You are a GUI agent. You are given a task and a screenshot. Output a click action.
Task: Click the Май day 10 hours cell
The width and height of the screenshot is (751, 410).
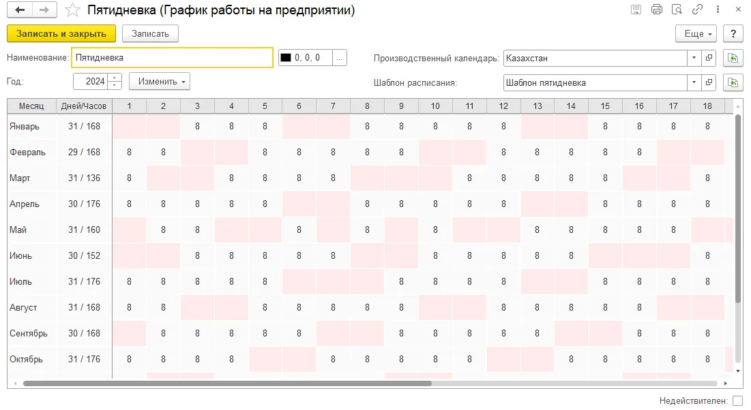pyautogui.click(x=435, y=230)
